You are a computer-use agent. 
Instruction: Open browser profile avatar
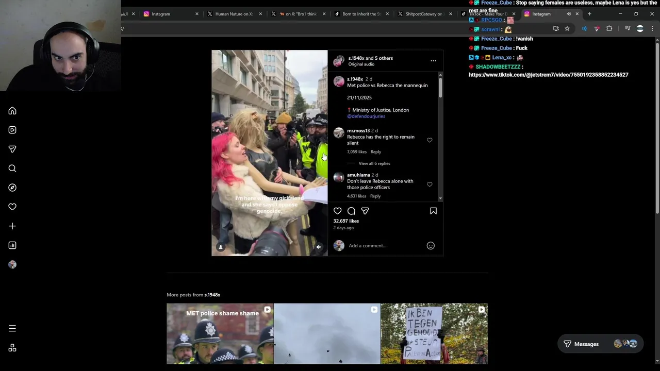640,29
